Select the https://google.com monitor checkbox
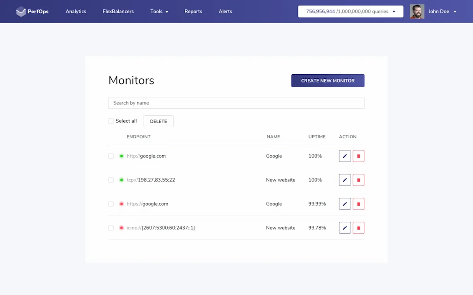The image size is (473, 295). click(111, 204)
